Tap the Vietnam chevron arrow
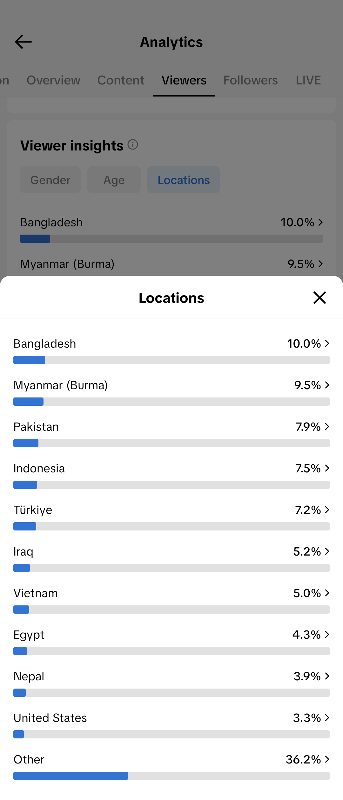 (x=327, y=593)
